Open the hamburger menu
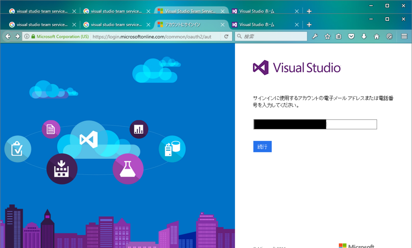Screen dimensions: 412x248 [x=404, y=37]
